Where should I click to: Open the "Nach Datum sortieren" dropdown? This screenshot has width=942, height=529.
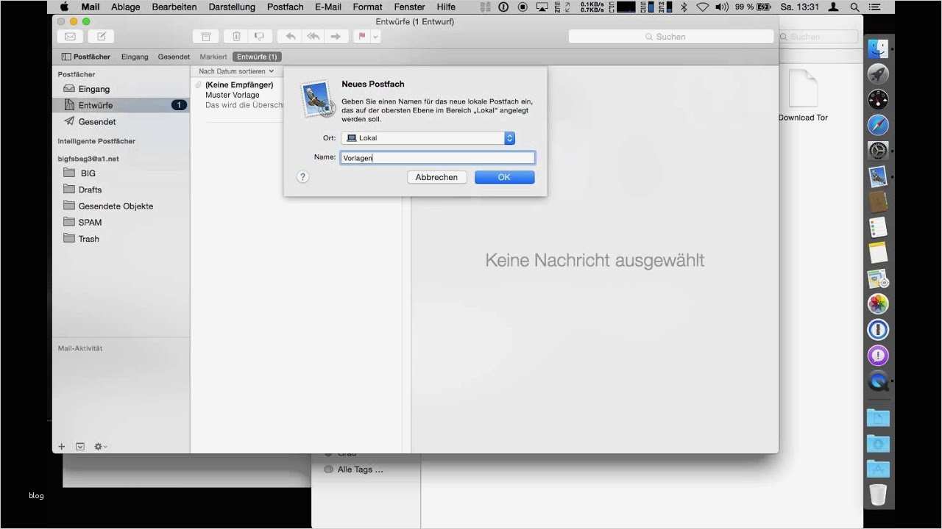click(x=234, y=71)
